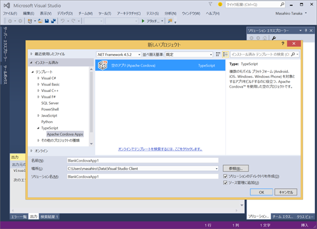Click the Solution Explorer properties wrench icon
The height and width of the screenshot is (229, 317).
pyautogui.click(x=274, y=38)
